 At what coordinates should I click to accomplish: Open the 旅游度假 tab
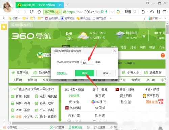pyautogui.click(x=153, y=73)
